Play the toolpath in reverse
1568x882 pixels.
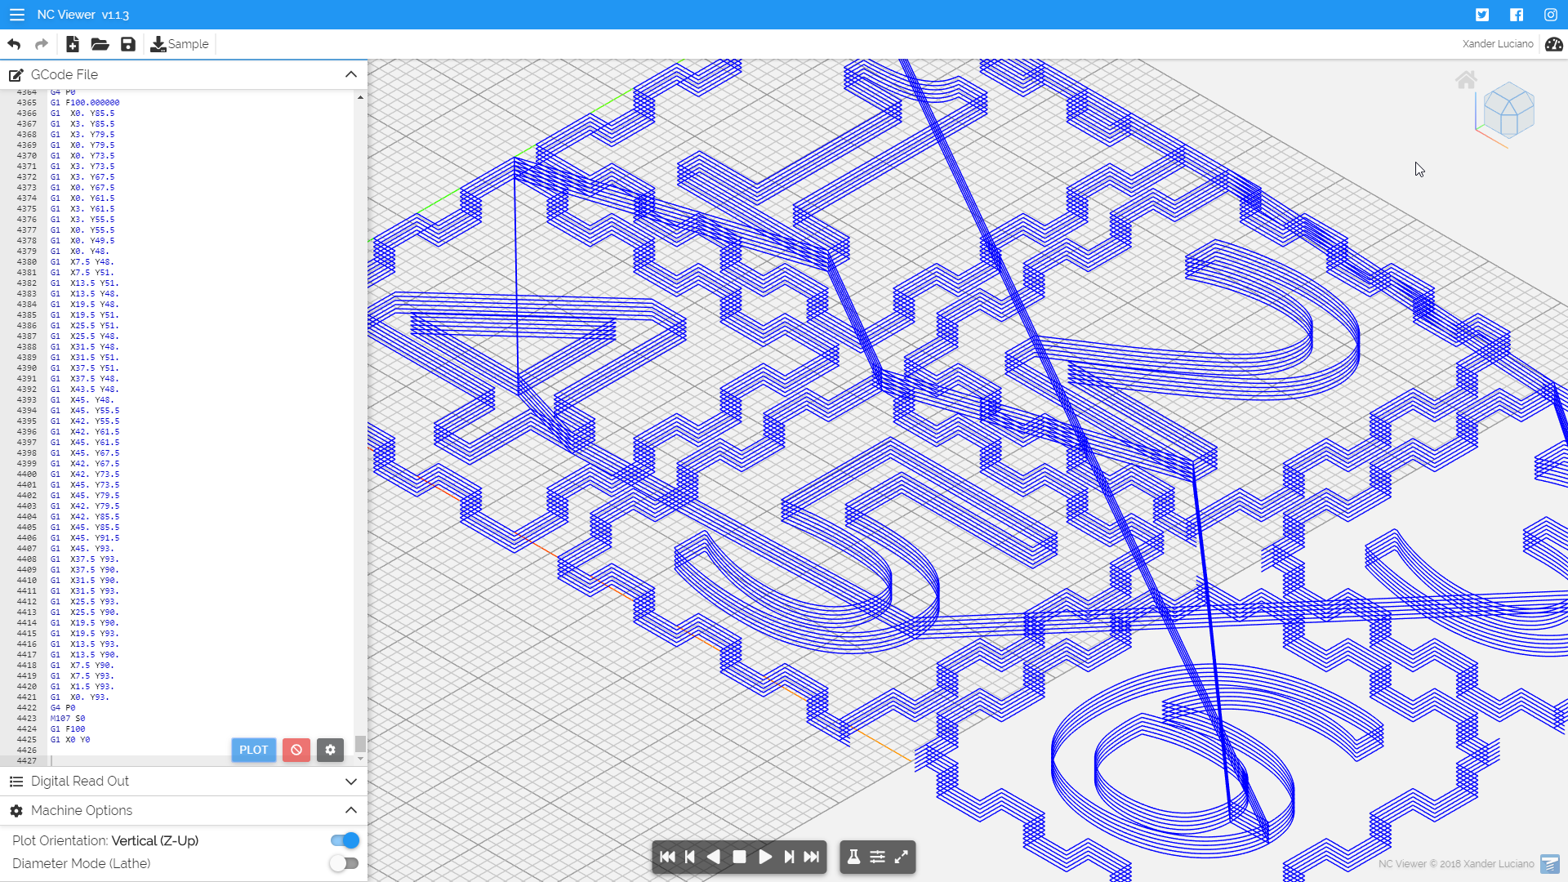coord(714,857)
